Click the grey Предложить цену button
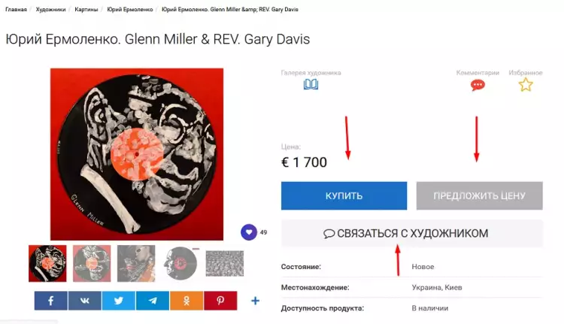 point(480,195)
